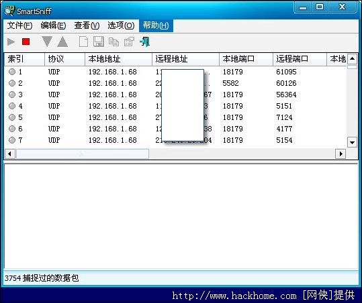
Task: Click the downward triangle toolbar icon
Action: tap(47, 42)
